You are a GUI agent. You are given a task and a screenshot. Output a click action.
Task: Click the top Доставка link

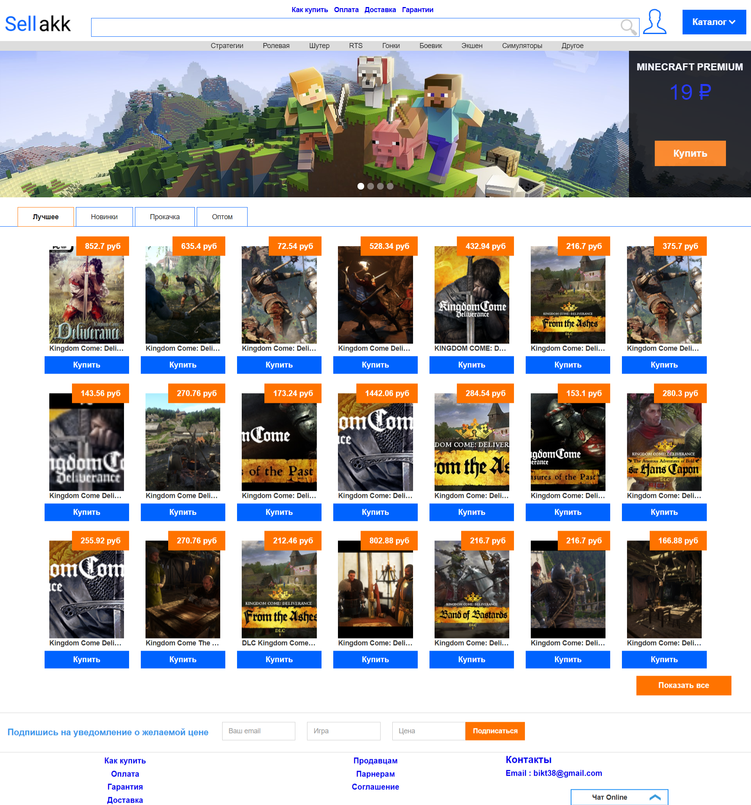(x=380, y=10)
